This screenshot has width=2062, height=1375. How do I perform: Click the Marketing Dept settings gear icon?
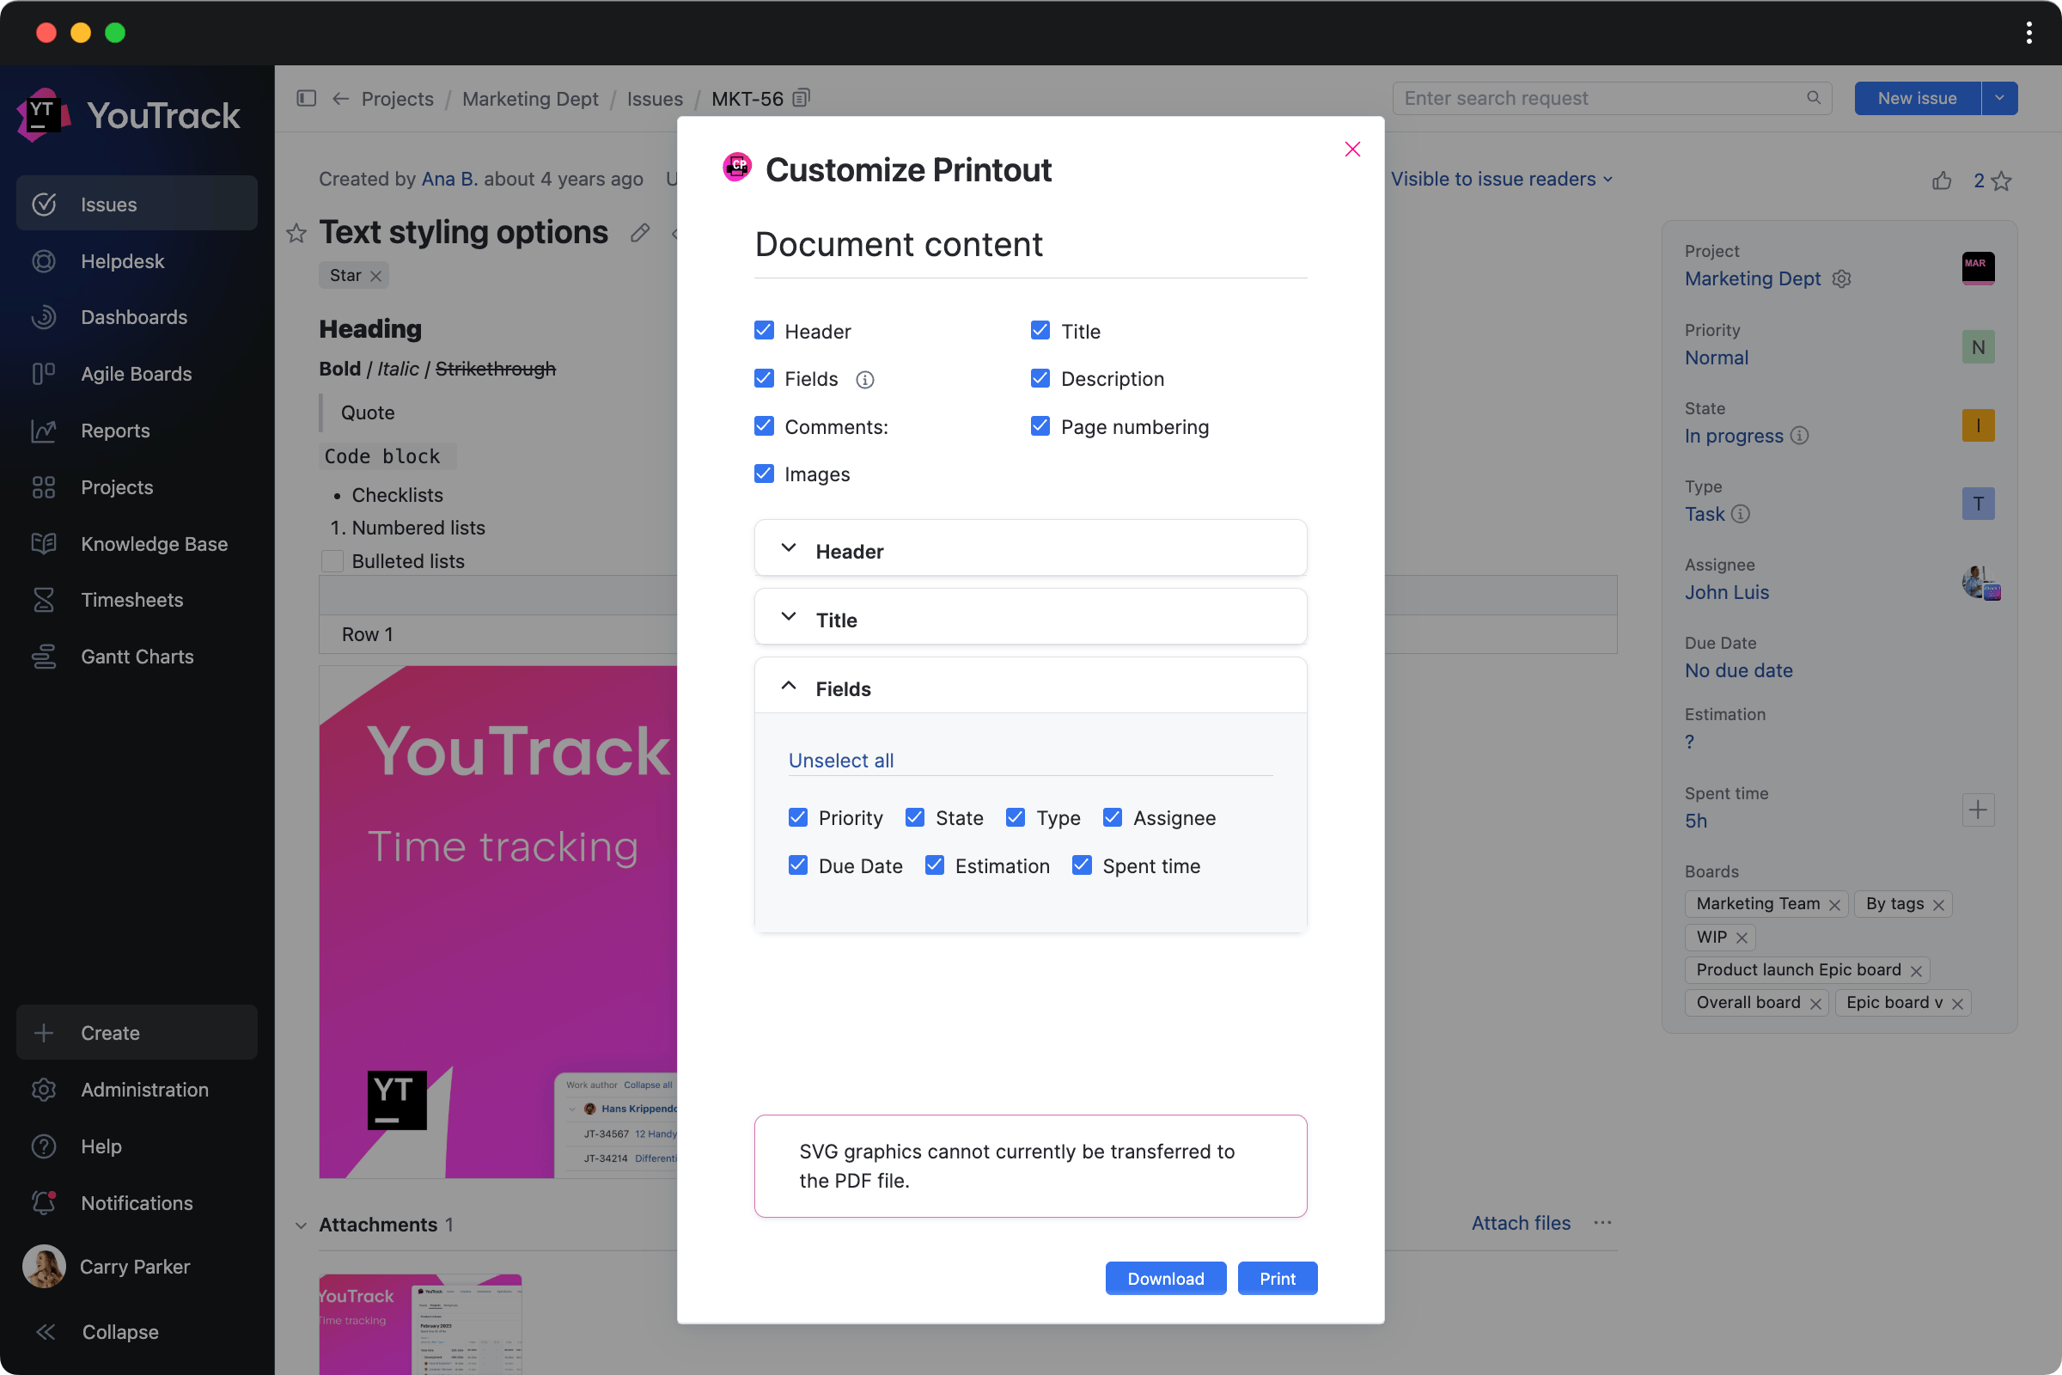coord(1841,278)
